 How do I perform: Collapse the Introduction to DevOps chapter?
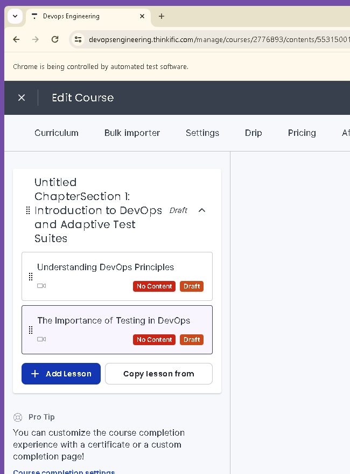click(202, 210)
